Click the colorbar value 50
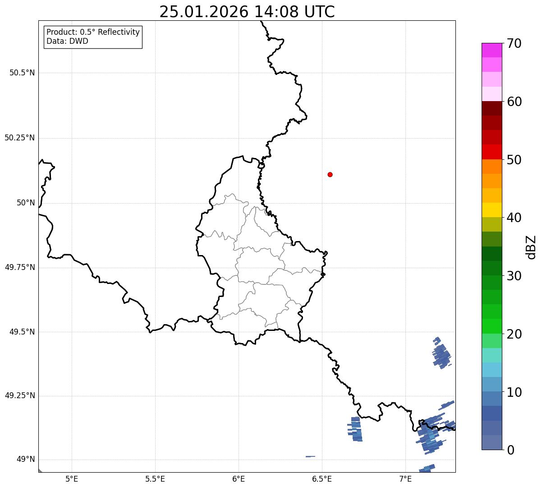This screenshot has height=488, width=542. click(x=514, y=160)
